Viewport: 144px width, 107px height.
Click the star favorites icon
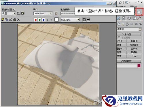[x=120, y=3]
